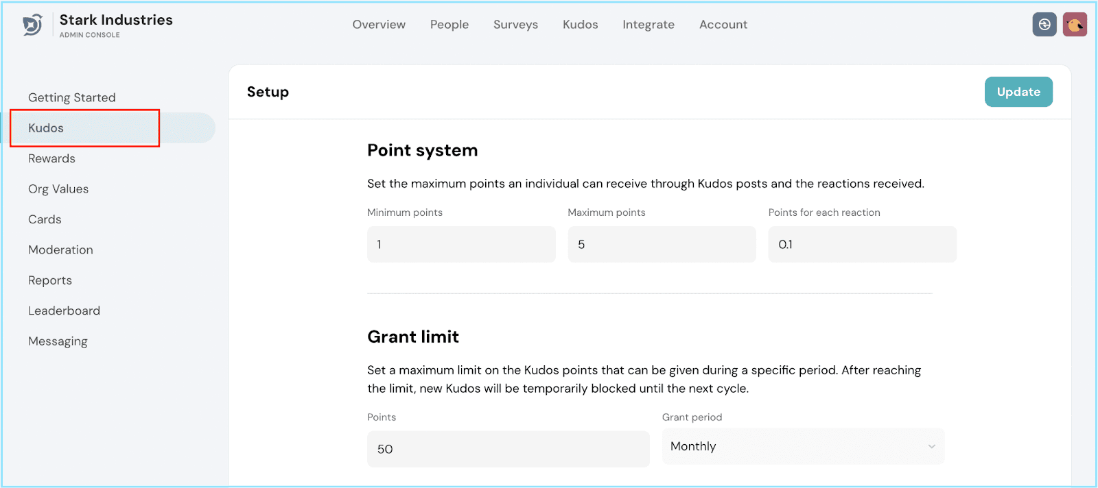1098x488 pixels.
Task: Click the Minimum points input field
Action: (x=461, y=245)
